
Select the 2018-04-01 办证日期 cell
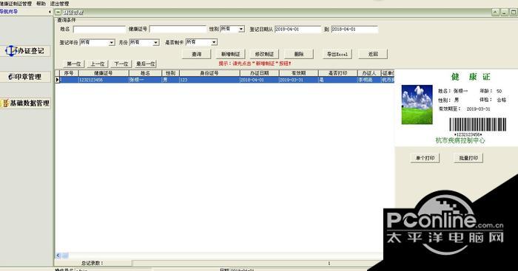click(259, 80)
